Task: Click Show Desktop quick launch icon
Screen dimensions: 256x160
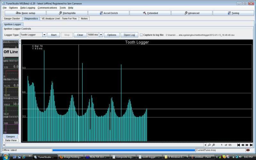Action: point(14,157)
